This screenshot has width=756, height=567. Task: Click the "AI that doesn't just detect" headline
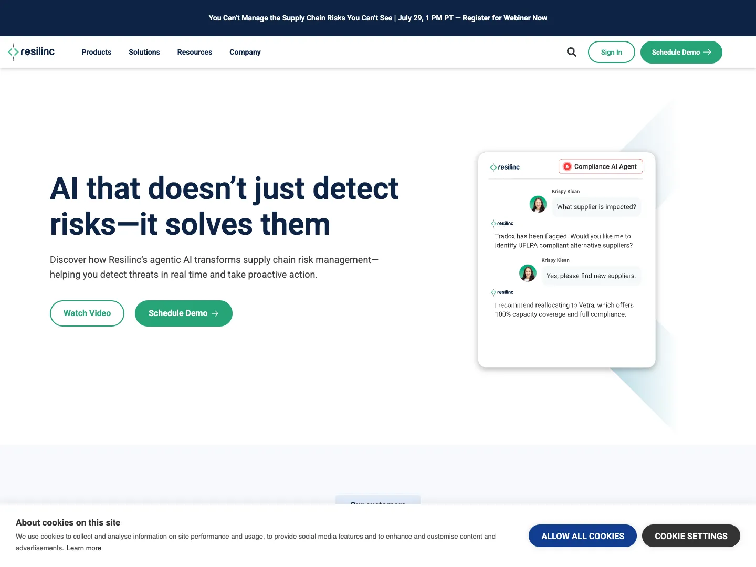pos(224,206)
